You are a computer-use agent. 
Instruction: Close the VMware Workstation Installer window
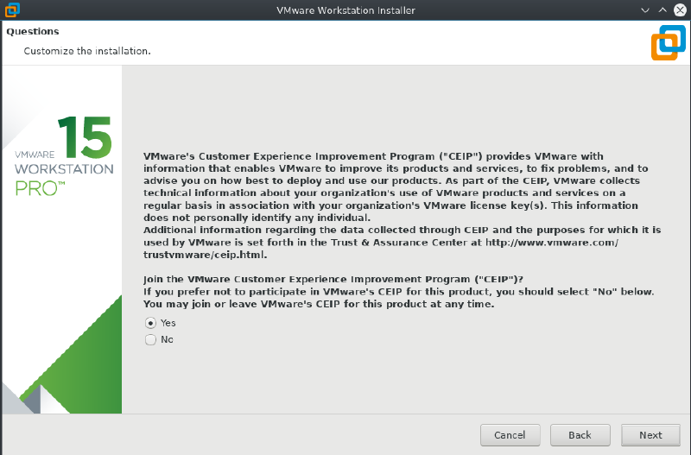(x=679, y=10)
